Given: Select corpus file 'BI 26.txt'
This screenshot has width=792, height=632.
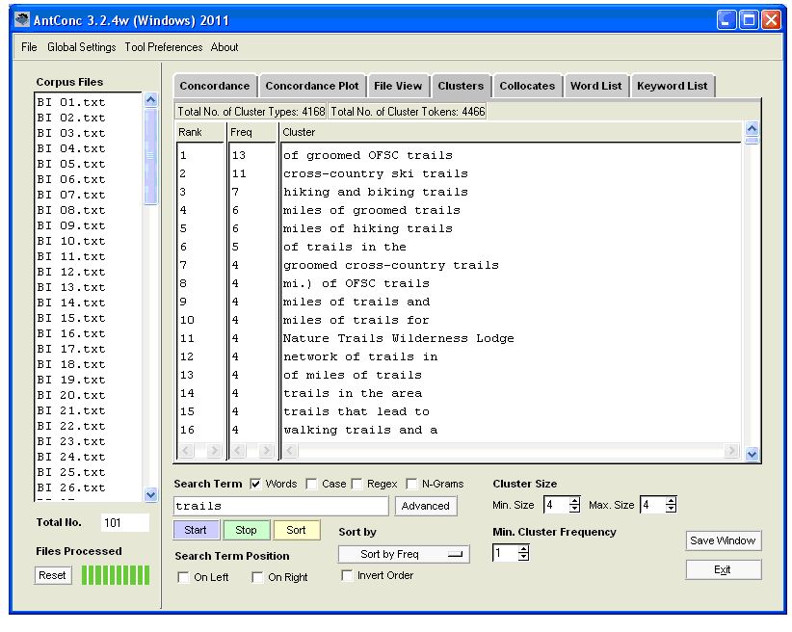Looking at the screenshot, I should click(x=70, y=487).
